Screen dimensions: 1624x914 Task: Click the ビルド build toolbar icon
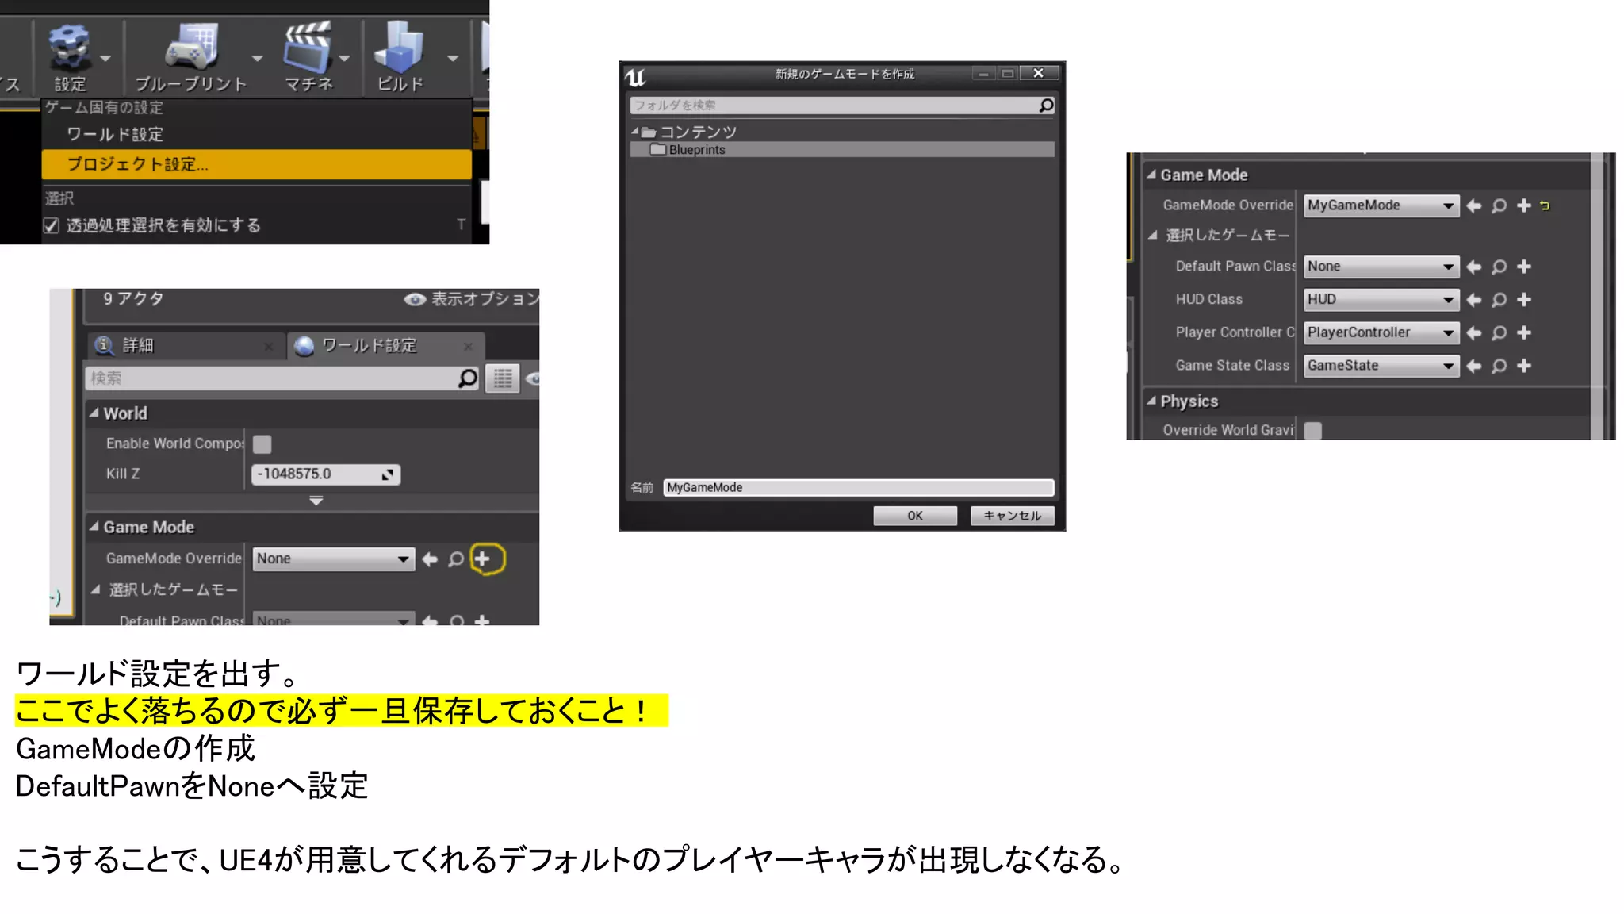400,56
